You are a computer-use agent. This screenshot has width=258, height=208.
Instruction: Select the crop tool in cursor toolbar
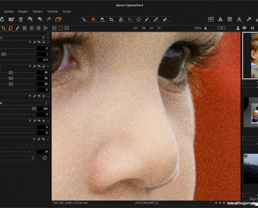click(x=112, y=20)
